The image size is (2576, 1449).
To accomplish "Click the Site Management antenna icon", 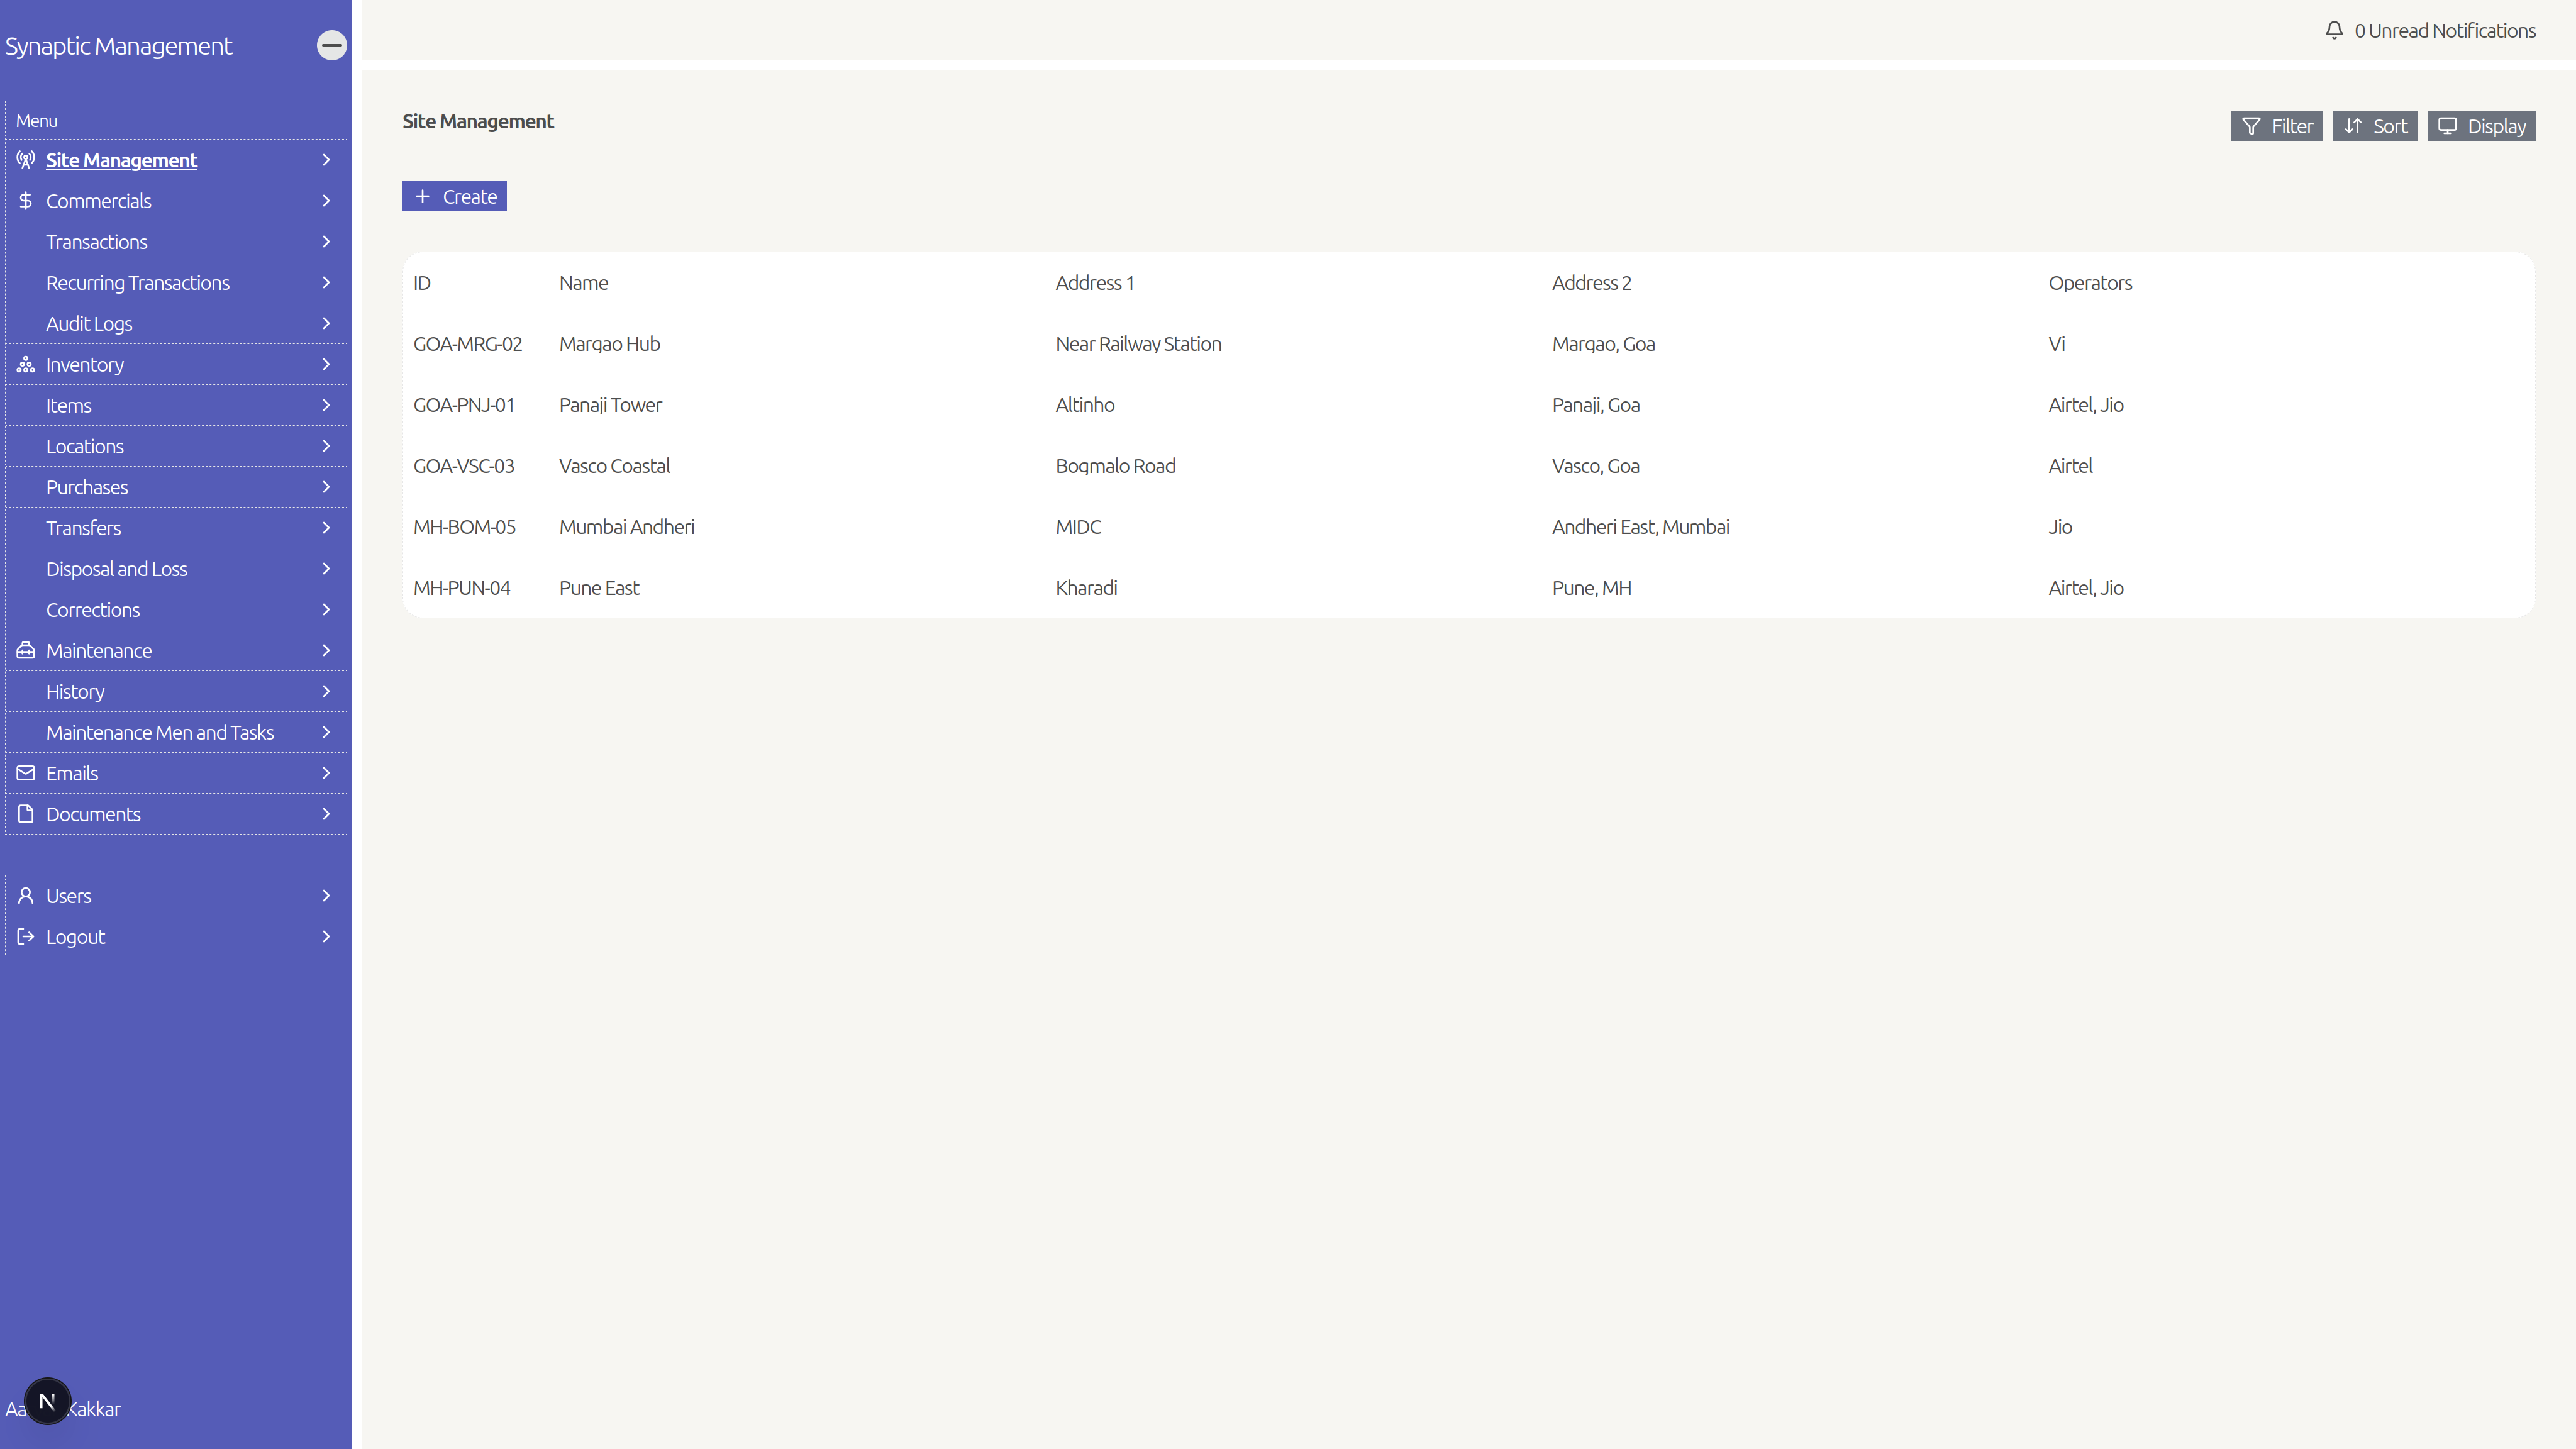I will [26, 160].
